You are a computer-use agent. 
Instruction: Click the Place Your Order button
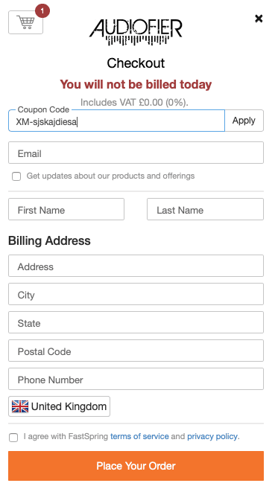click(x=136, y=466)
